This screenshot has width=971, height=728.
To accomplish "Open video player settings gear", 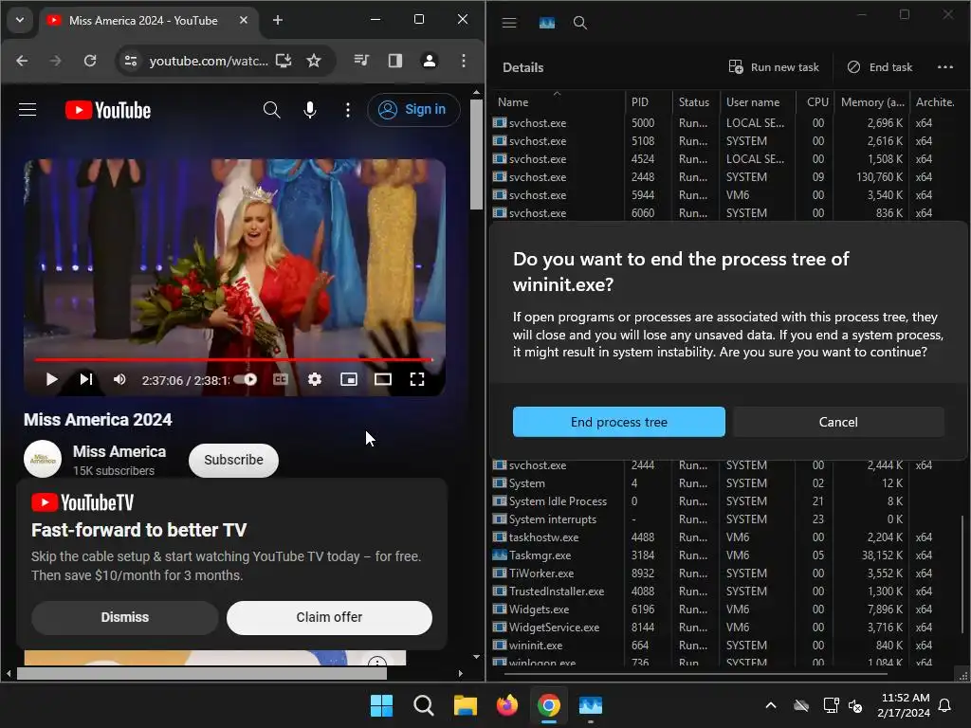I will 315,379.
